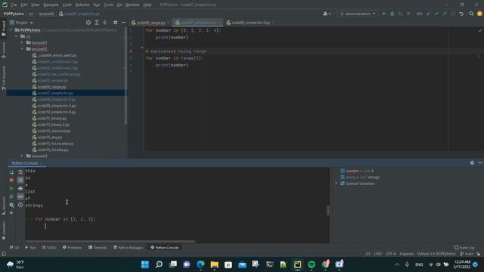Image resolution: width=484 pixels, height=272 pixels.
Task: Toggle tool window bars at the bottom-left corner
Action: point(4,254)
